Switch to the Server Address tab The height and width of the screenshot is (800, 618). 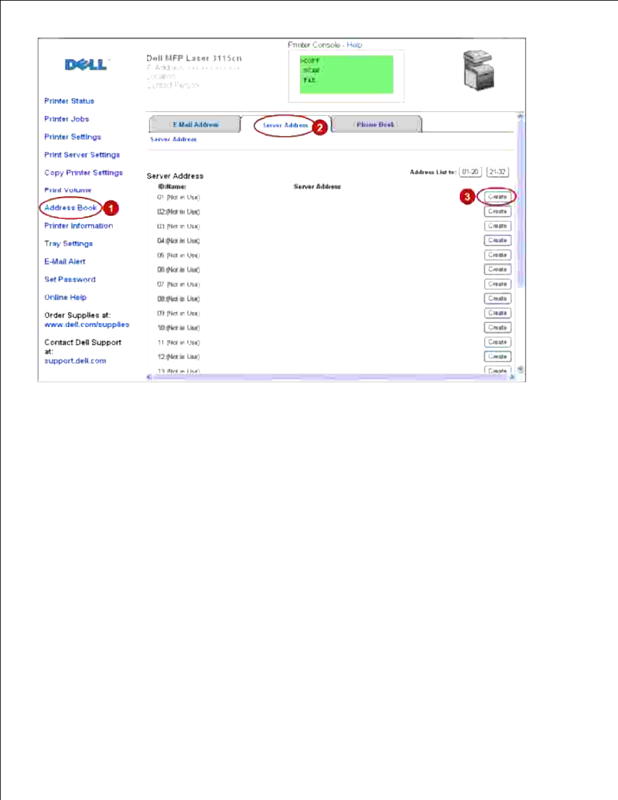[x=286, y=125]
